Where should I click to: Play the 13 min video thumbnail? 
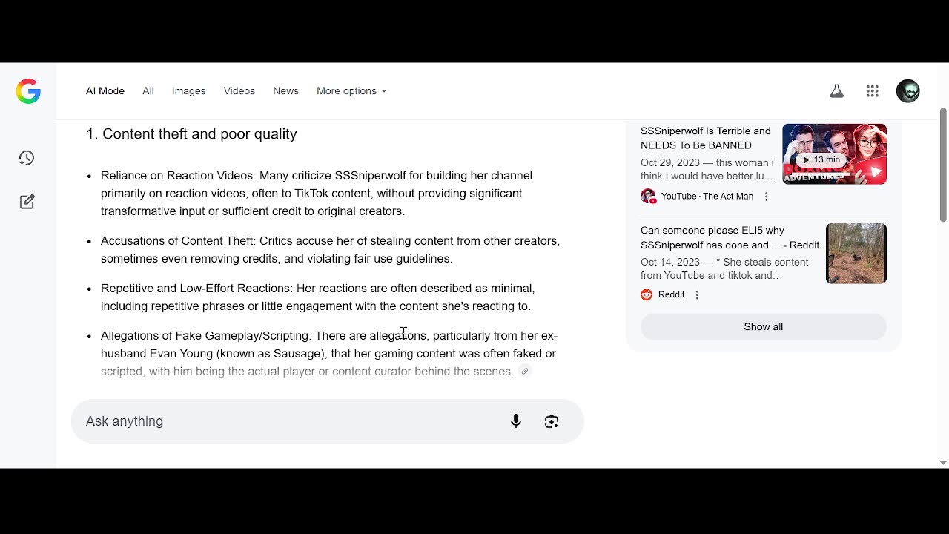(835, 154)
